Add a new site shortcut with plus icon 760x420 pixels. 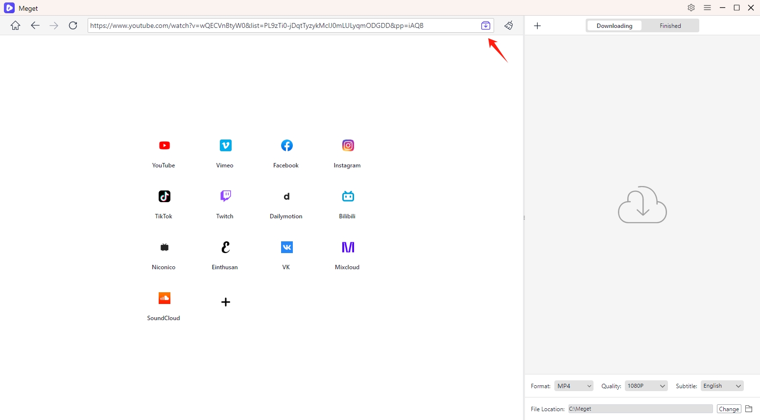[x=225, y=302]
